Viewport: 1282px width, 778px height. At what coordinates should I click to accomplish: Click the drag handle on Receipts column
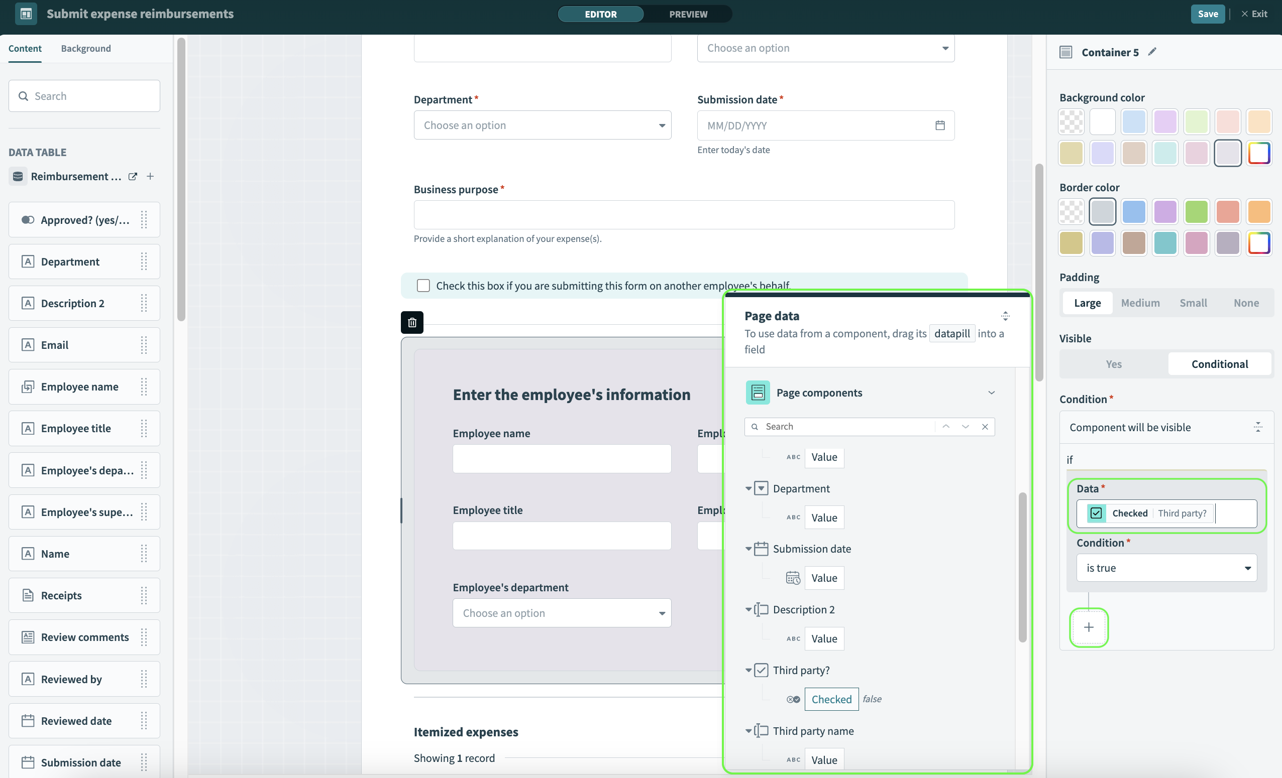pyautogui.click(x=144, y=596)
